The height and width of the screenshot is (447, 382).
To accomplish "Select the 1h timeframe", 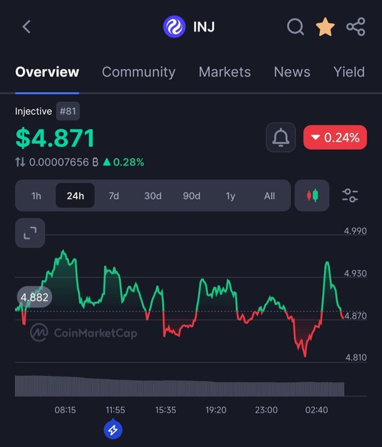I will tap(36, 196).
